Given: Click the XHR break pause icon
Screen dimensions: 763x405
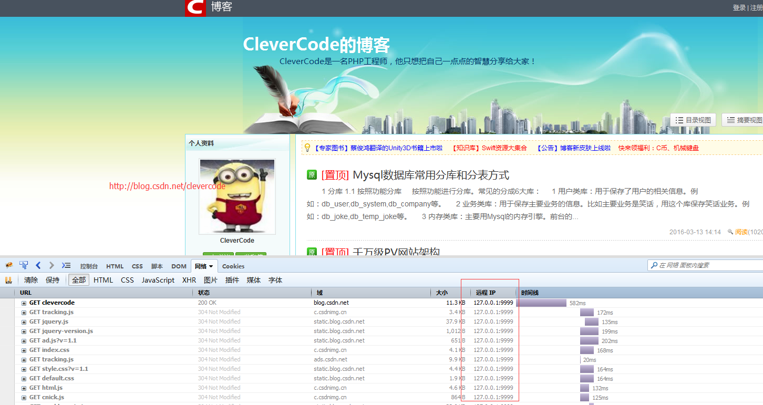Looking at the screenshot, I should pyautogui.click(x=8, y=281).
